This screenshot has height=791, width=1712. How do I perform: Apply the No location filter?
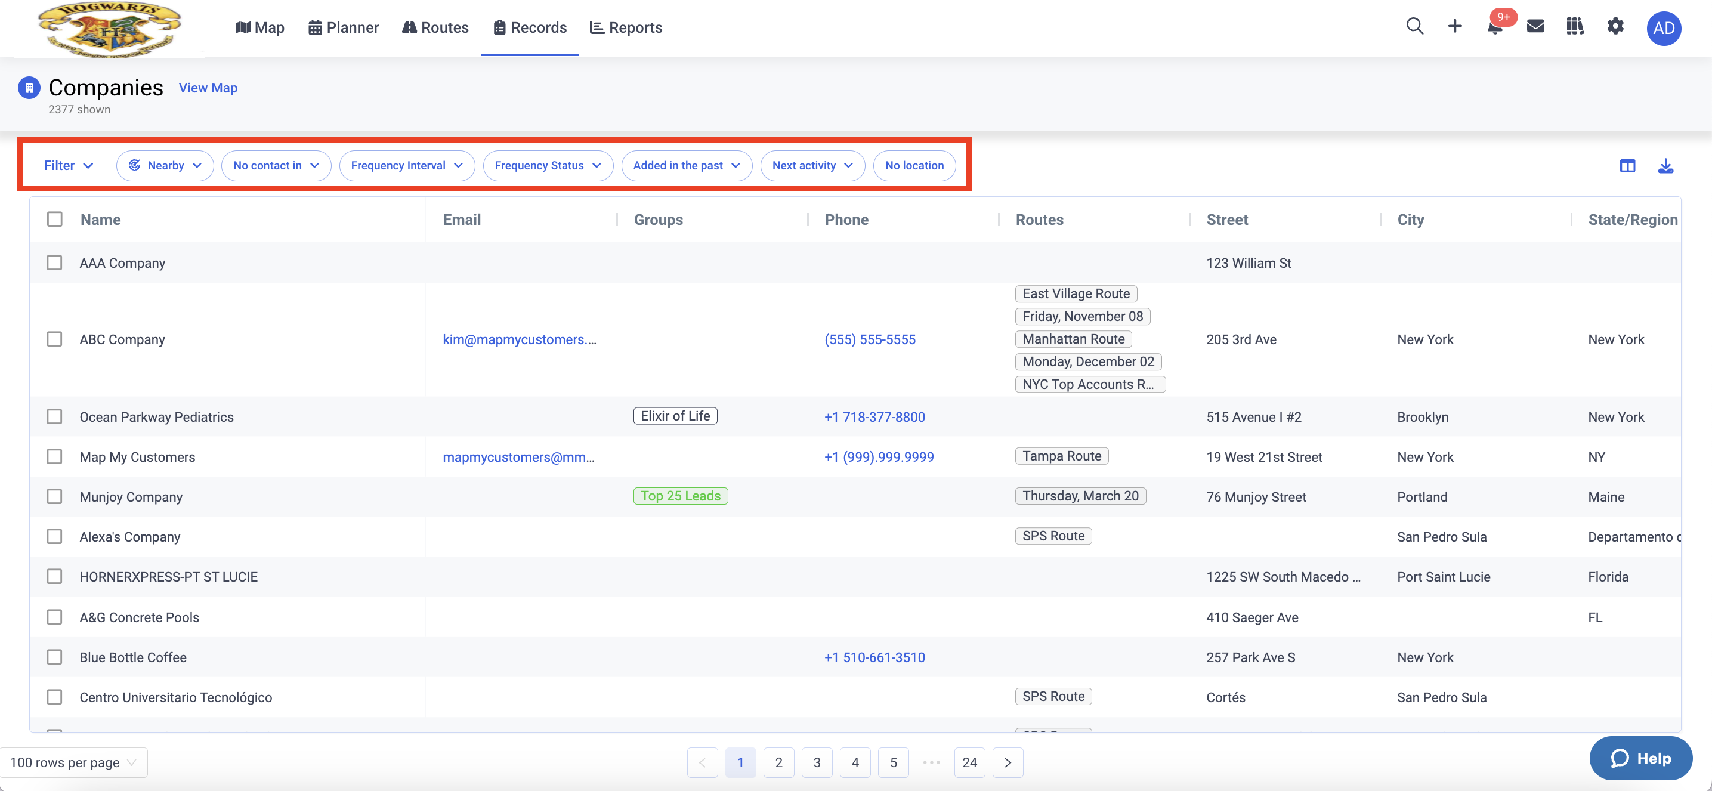coord(914,165)
